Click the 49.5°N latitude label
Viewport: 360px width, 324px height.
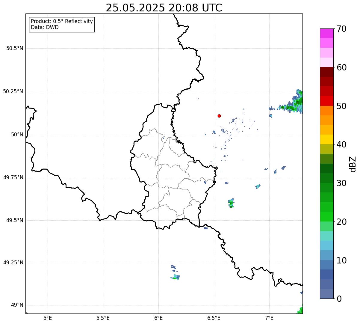tap(15, 220)
